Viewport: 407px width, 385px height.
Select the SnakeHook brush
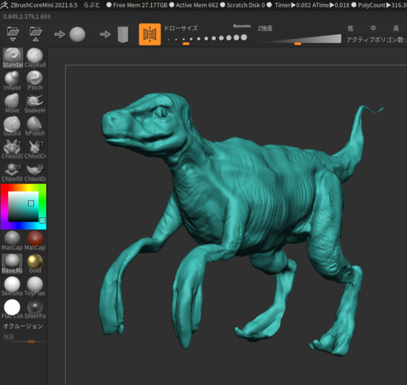[35, 102]
